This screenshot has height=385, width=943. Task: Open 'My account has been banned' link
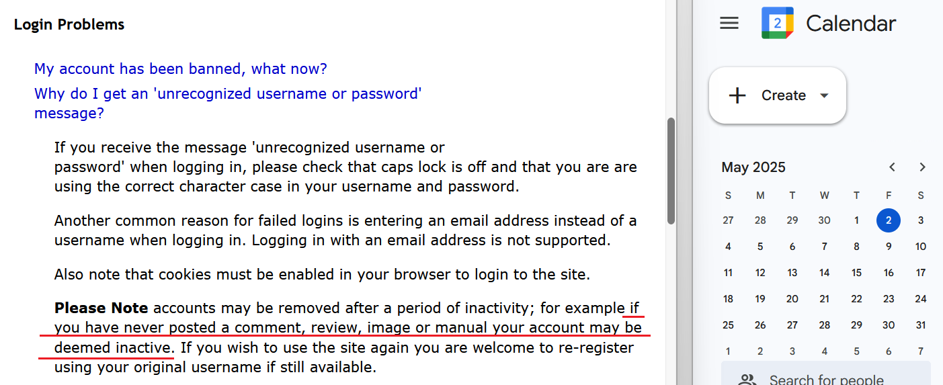click(181, 69)
